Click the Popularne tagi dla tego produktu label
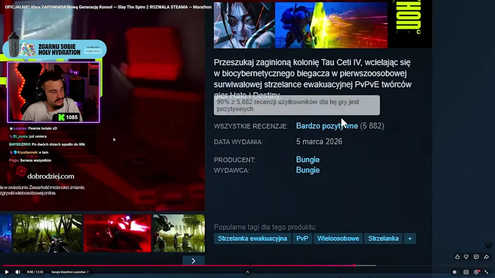495x278 pixels. [265, 227]
